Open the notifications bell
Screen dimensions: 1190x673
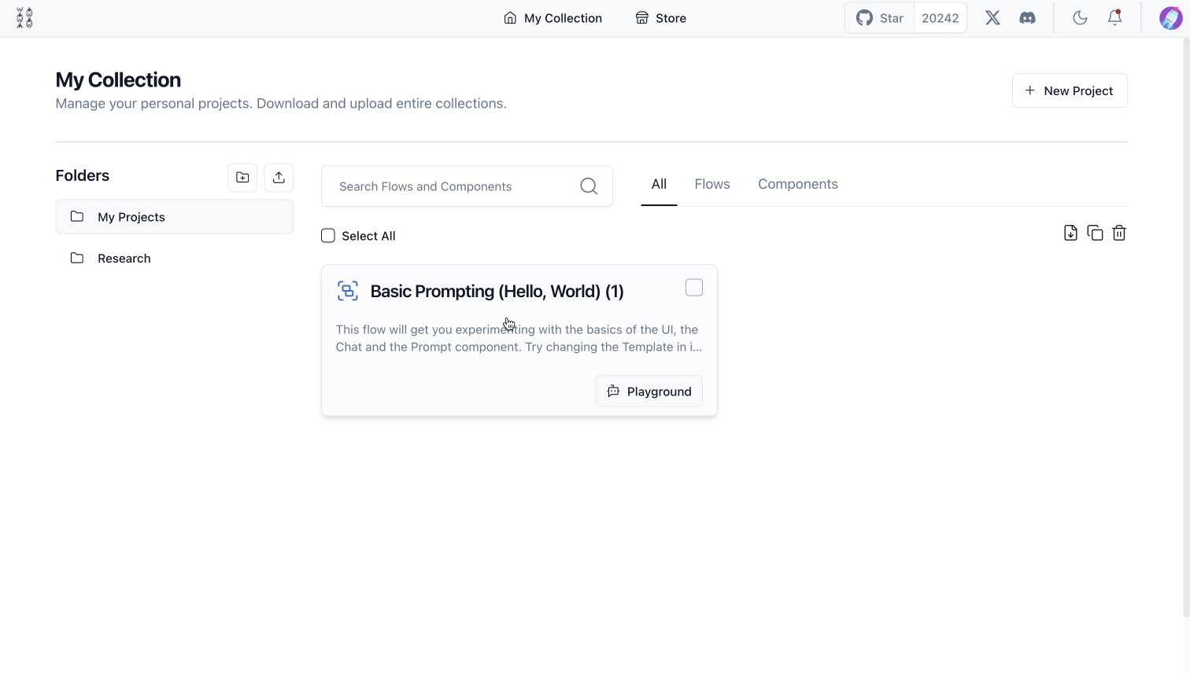pyautogui.click(x=1114, y=18)
